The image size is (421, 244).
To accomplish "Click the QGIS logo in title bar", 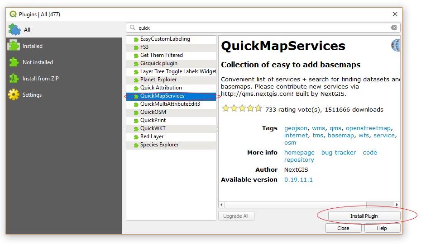I will point(13,14).
